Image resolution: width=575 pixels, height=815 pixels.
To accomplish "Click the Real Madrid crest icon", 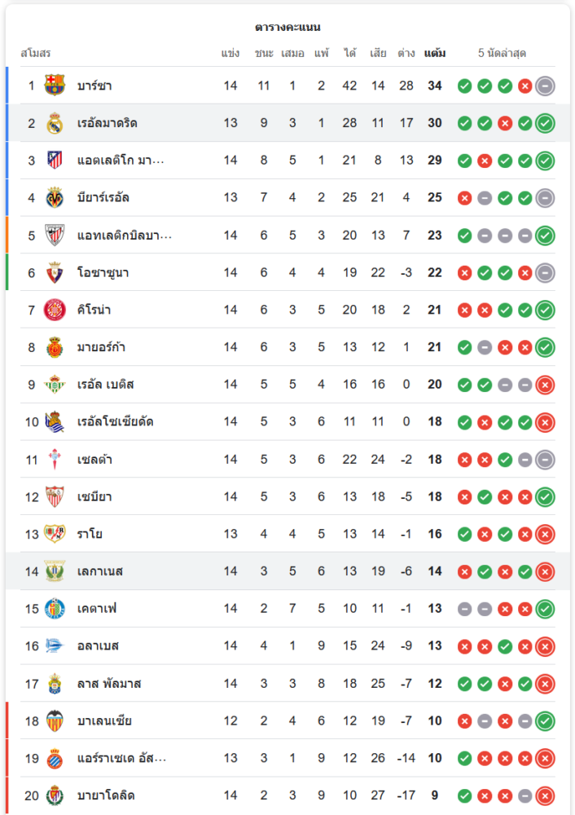I will point(55,123).
